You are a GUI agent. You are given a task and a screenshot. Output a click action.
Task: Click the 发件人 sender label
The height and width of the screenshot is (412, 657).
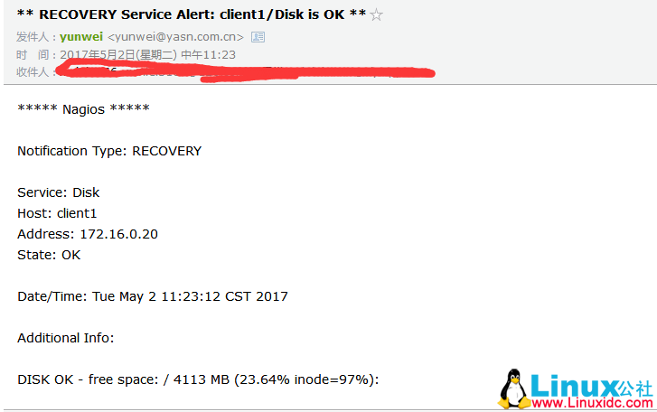click(x=33, y=37)
